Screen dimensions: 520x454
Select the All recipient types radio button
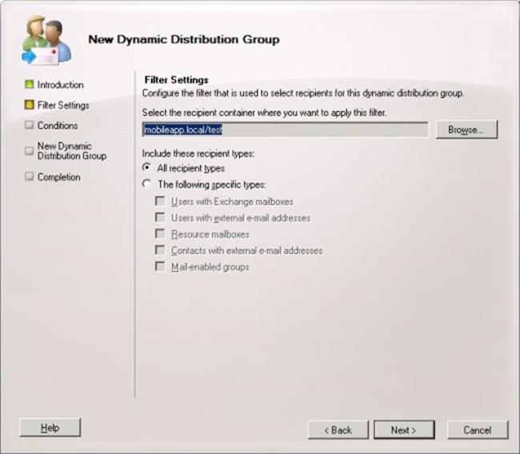(x=146, y=167)
